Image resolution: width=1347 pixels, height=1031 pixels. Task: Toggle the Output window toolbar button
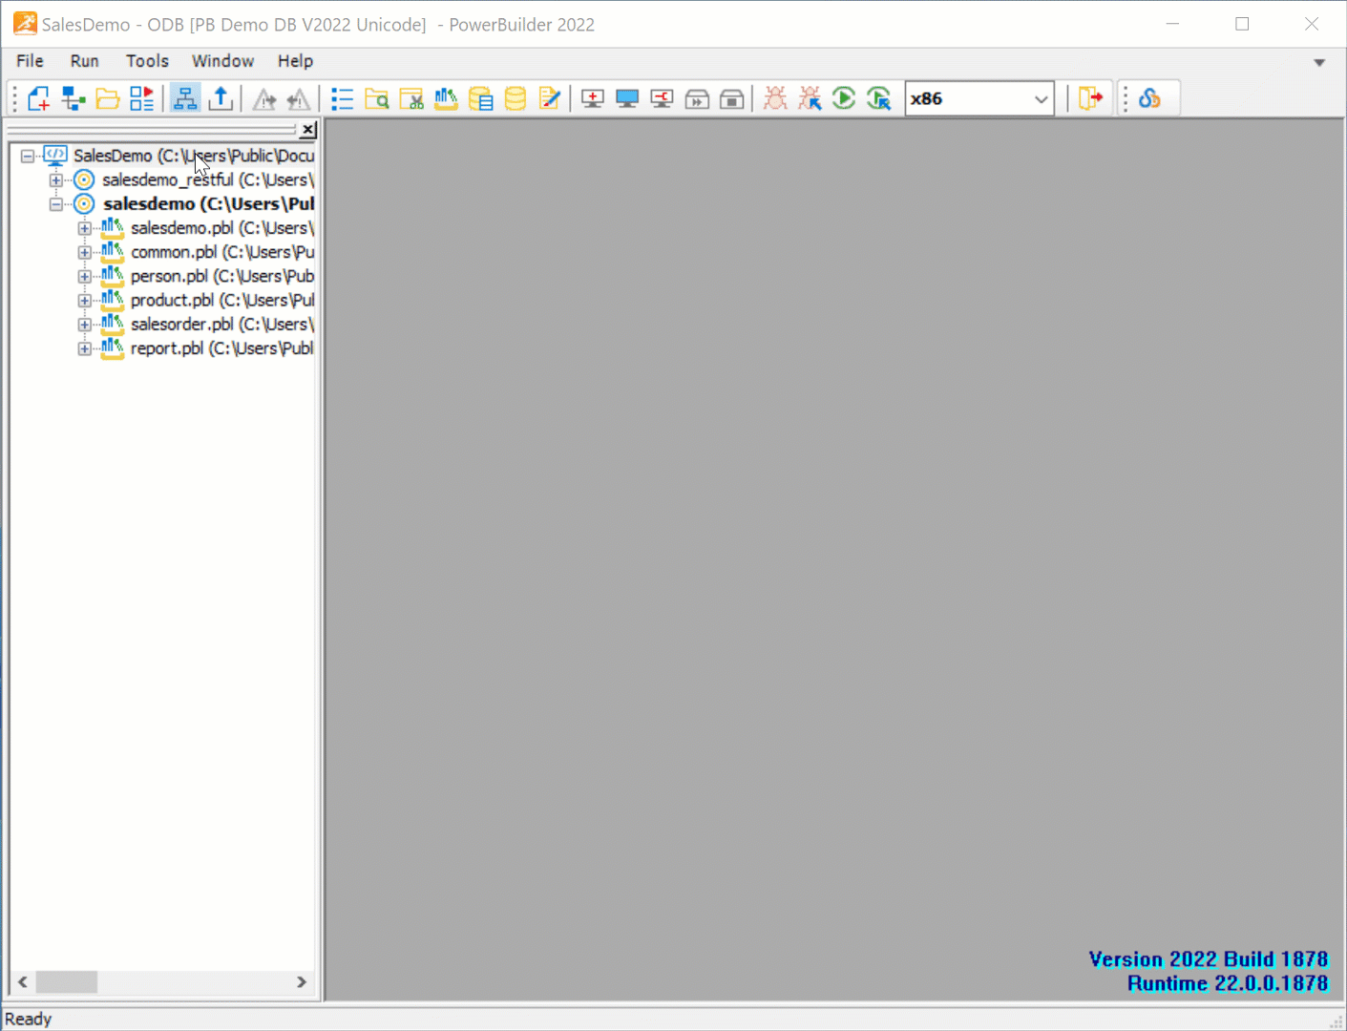221,98
